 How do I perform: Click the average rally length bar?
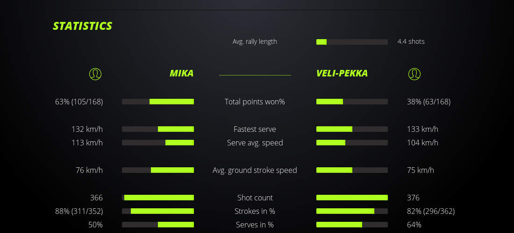352,42
